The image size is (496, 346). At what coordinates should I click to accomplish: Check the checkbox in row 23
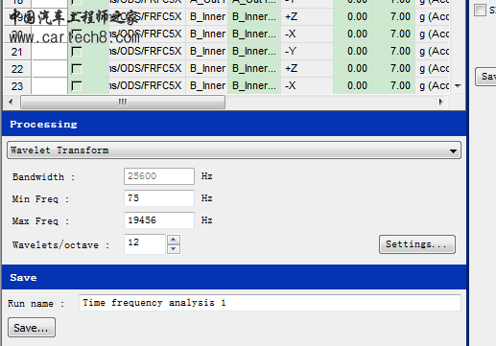(x=77, y=86)
